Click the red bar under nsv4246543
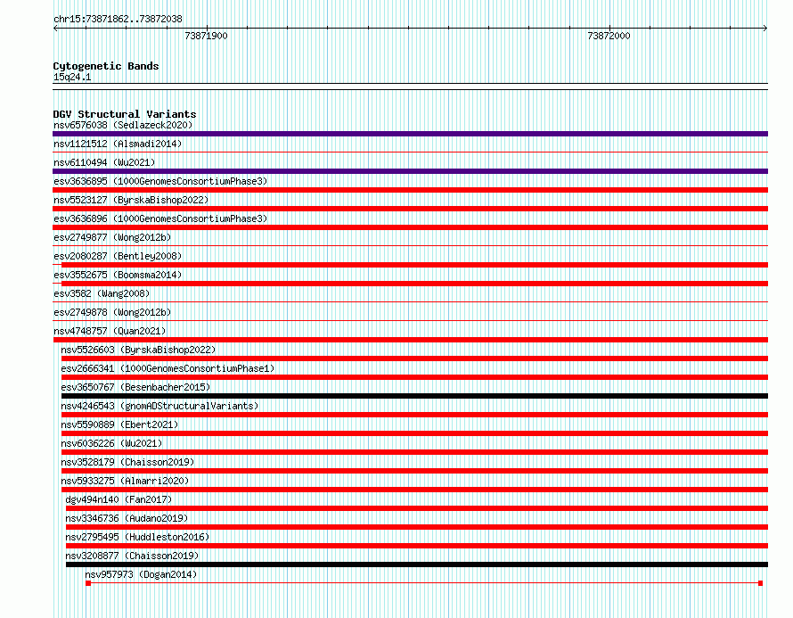 point(414,415)
